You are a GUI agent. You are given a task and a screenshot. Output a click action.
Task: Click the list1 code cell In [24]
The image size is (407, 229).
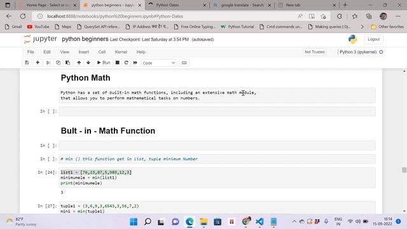(x=217, y=177)
